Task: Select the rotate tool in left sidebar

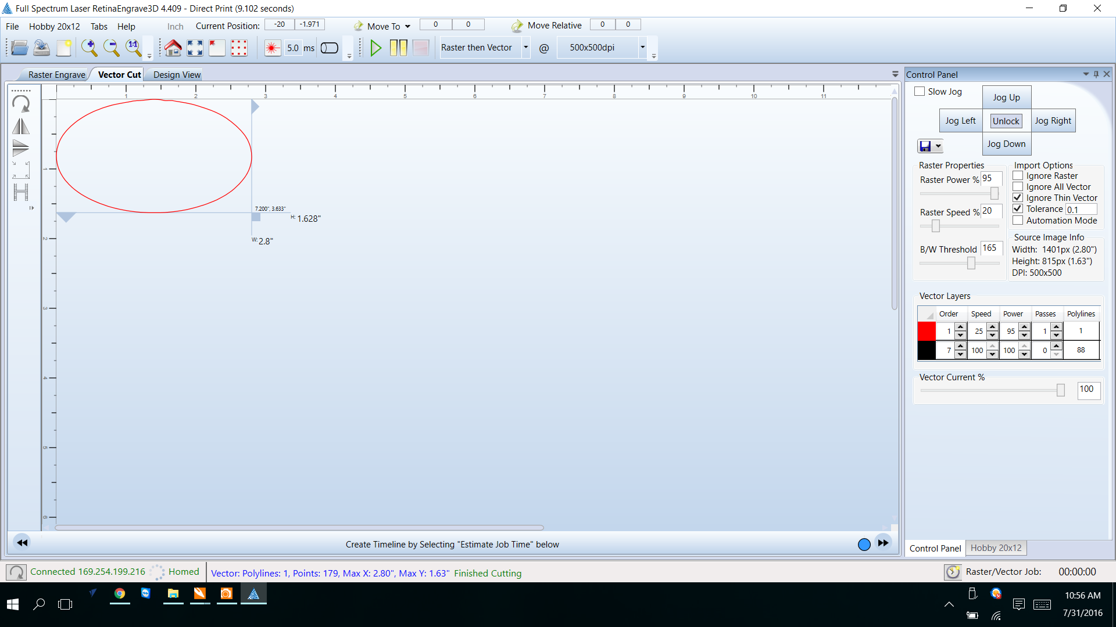Action: (x=21, y=104)
